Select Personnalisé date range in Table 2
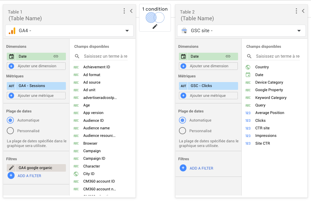 pos(183,131)
